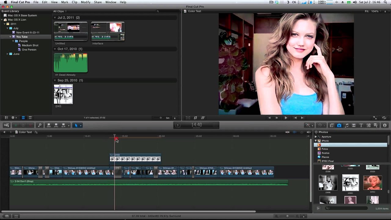Open the Titles browser T icon
Image resolution: width=391 pixels, height=220 pixels.
point(361,125)
